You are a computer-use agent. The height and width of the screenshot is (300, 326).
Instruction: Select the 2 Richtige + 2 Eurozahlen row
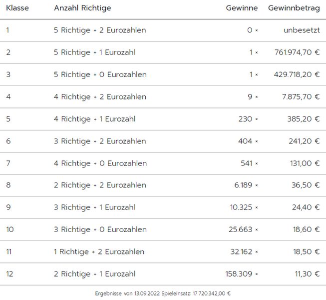(100, 185)
